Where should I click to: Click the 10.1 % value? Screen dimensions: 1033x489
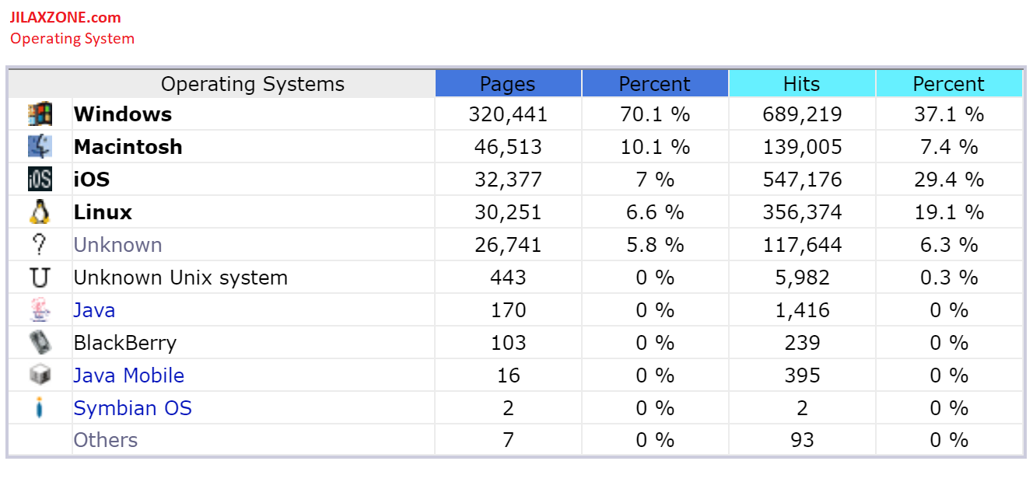click(655, 147)
